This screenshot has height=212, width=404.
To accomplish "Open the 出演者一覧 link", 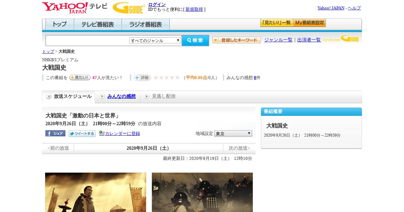I will tap(309, 40).
